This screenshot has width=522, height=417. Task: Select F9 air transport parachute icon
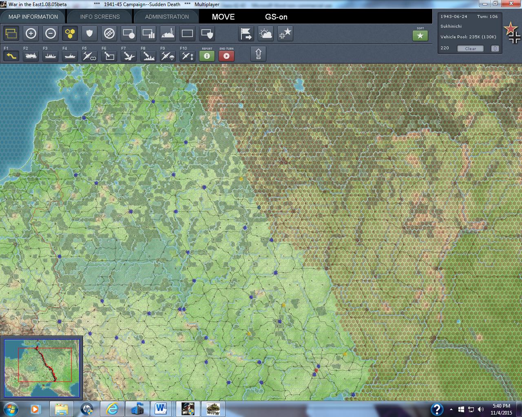coord(168,55)
